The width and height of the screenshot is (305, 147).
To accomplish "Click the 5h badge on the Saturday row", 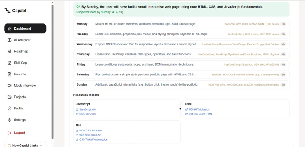I will (283, 75).
